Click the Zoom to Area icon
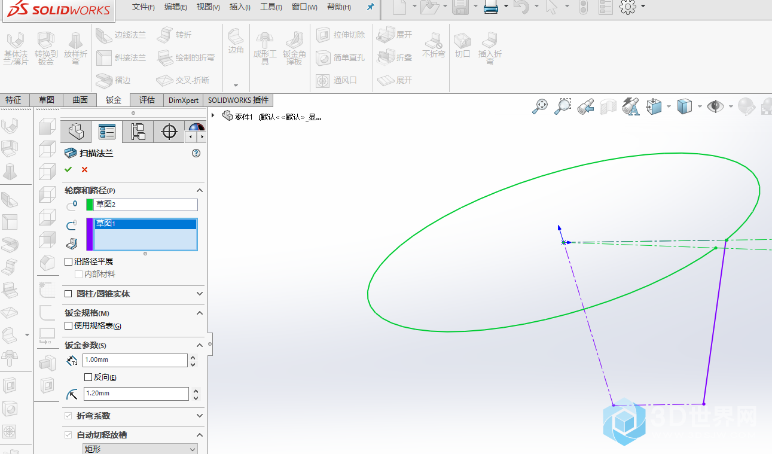 563,106
